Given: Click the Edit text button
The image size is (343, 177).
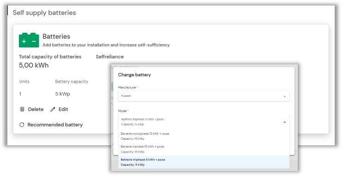Looking at the screenshot, I should 63,109.
